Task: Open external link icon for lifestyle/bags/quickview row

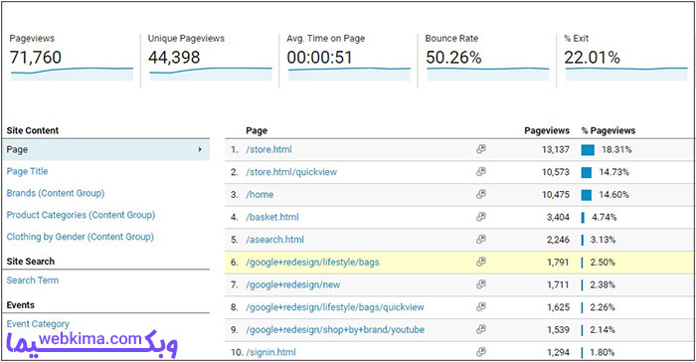Action: pos(480,307)
